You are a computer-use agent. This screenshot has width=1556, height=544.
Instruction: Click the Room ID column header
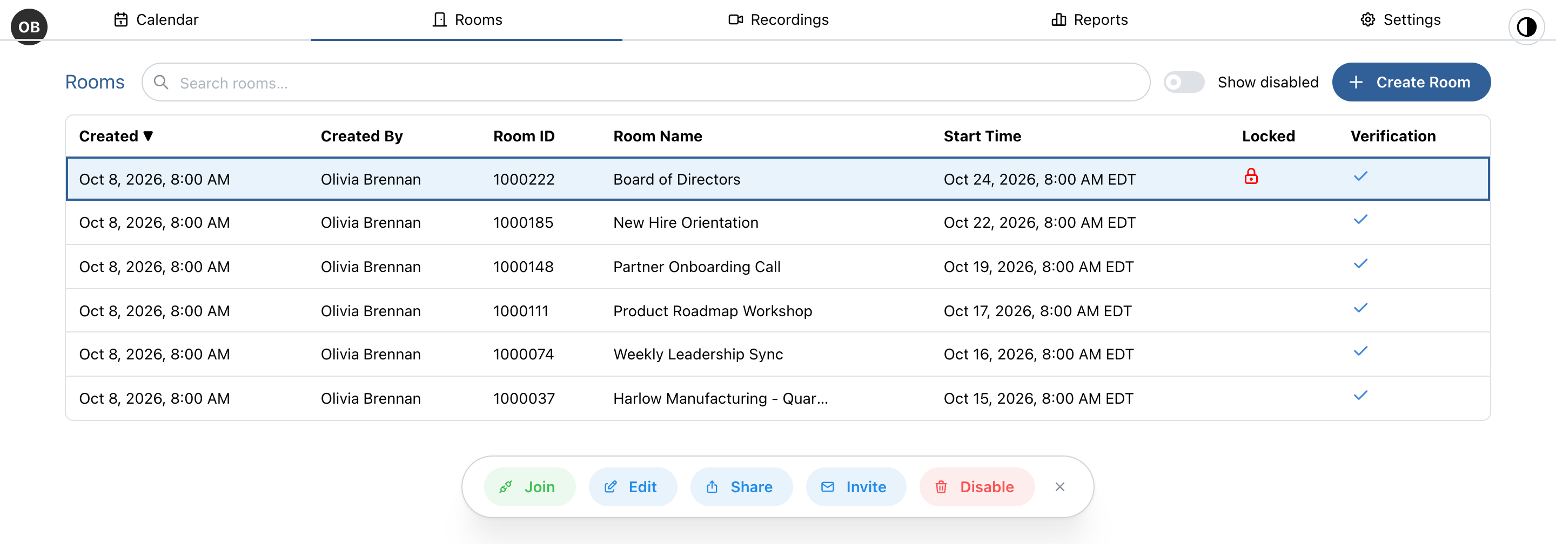pyautogui.click(x=524, y=137)
